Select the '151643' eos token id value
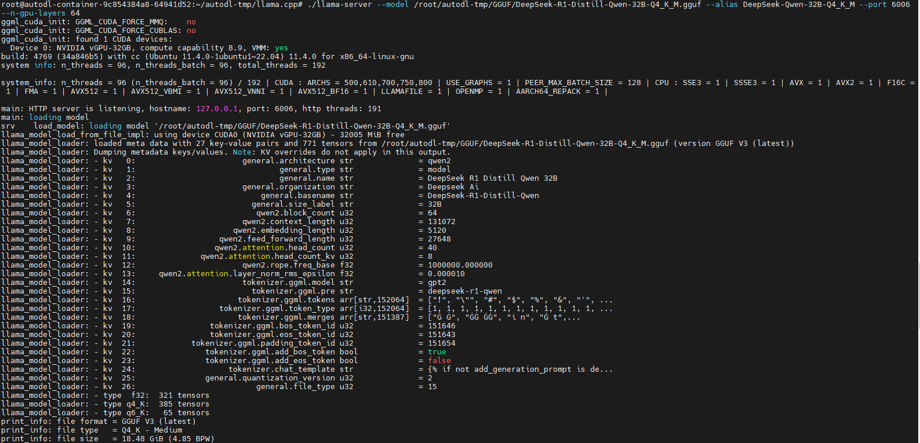The width and height of the screenshot is (920, 443). pos(442,335)
